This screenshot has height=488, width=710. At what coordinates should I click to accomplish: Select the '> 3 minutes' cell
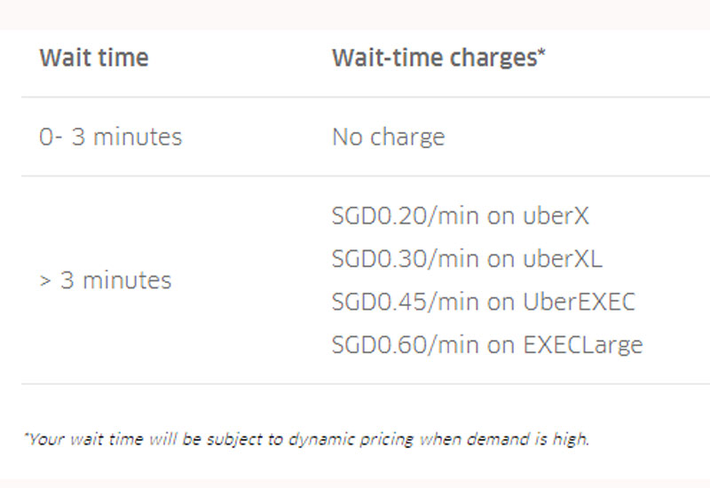pos(106,281)
